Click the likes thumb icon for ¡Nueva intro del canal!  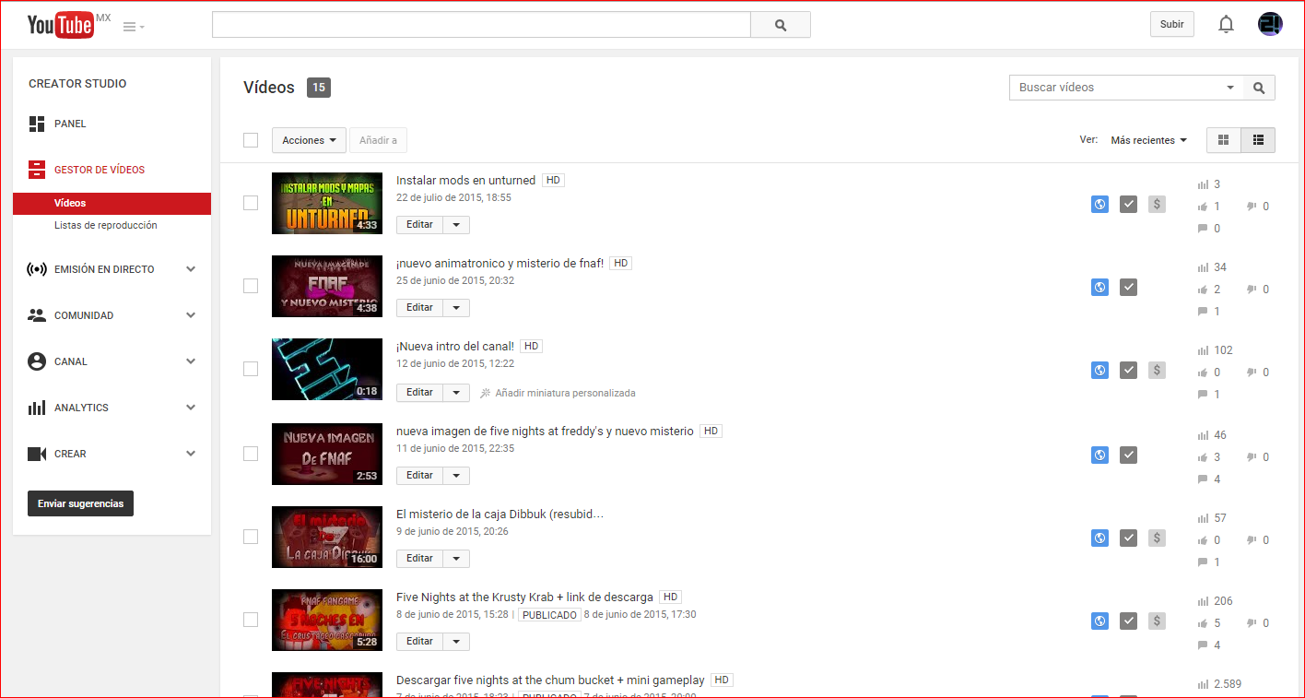click(x=1203, y=373)
